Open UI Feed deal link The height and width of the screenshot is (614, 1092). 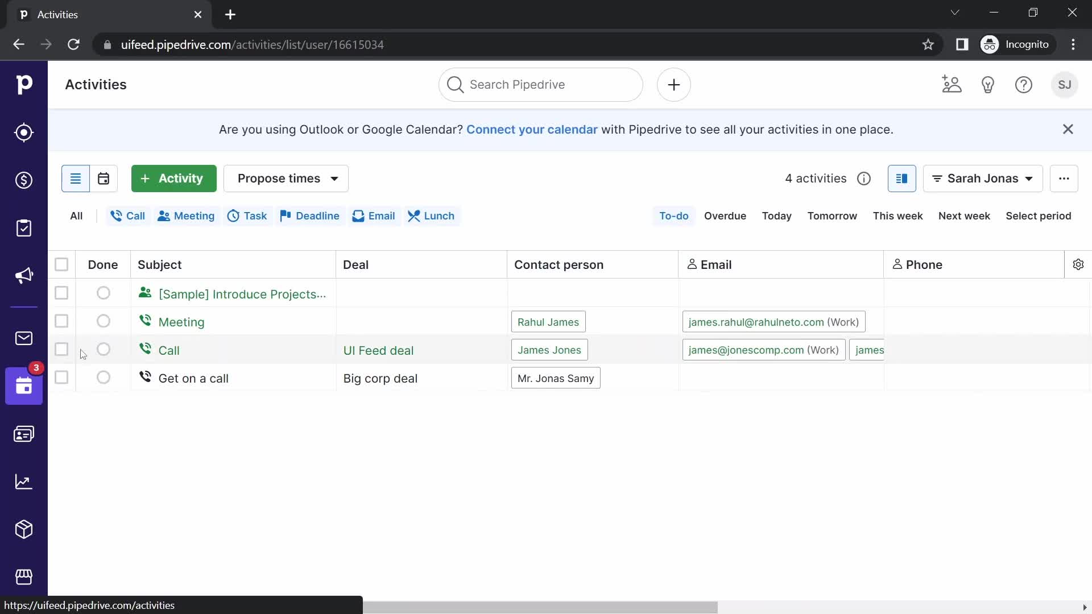(x=378, y=350)
